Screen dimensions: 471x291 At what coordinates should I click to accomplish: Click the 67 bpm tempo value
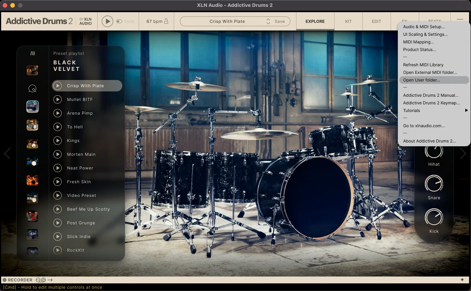click(154, 21)
